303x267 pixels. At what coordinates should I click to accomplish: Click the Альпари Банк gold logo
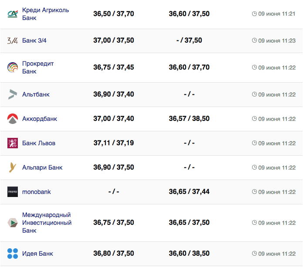point(13,167)
